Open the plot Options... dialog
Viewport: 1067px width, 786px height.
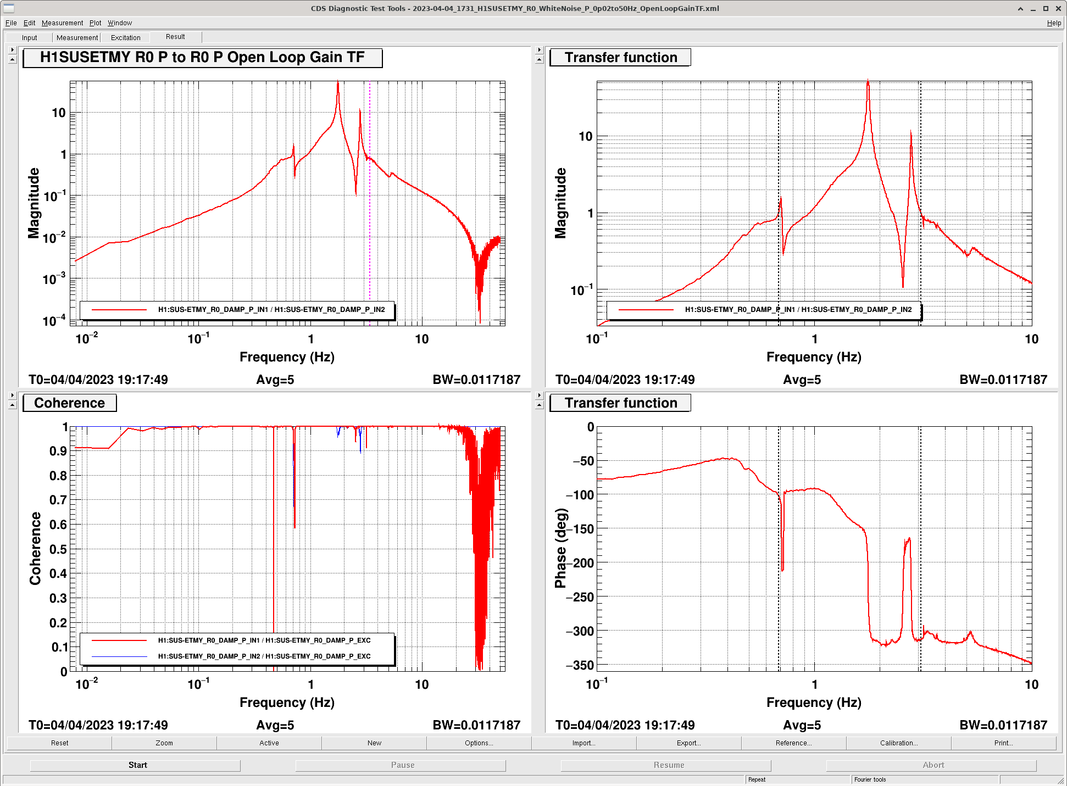tap(479, 743)
